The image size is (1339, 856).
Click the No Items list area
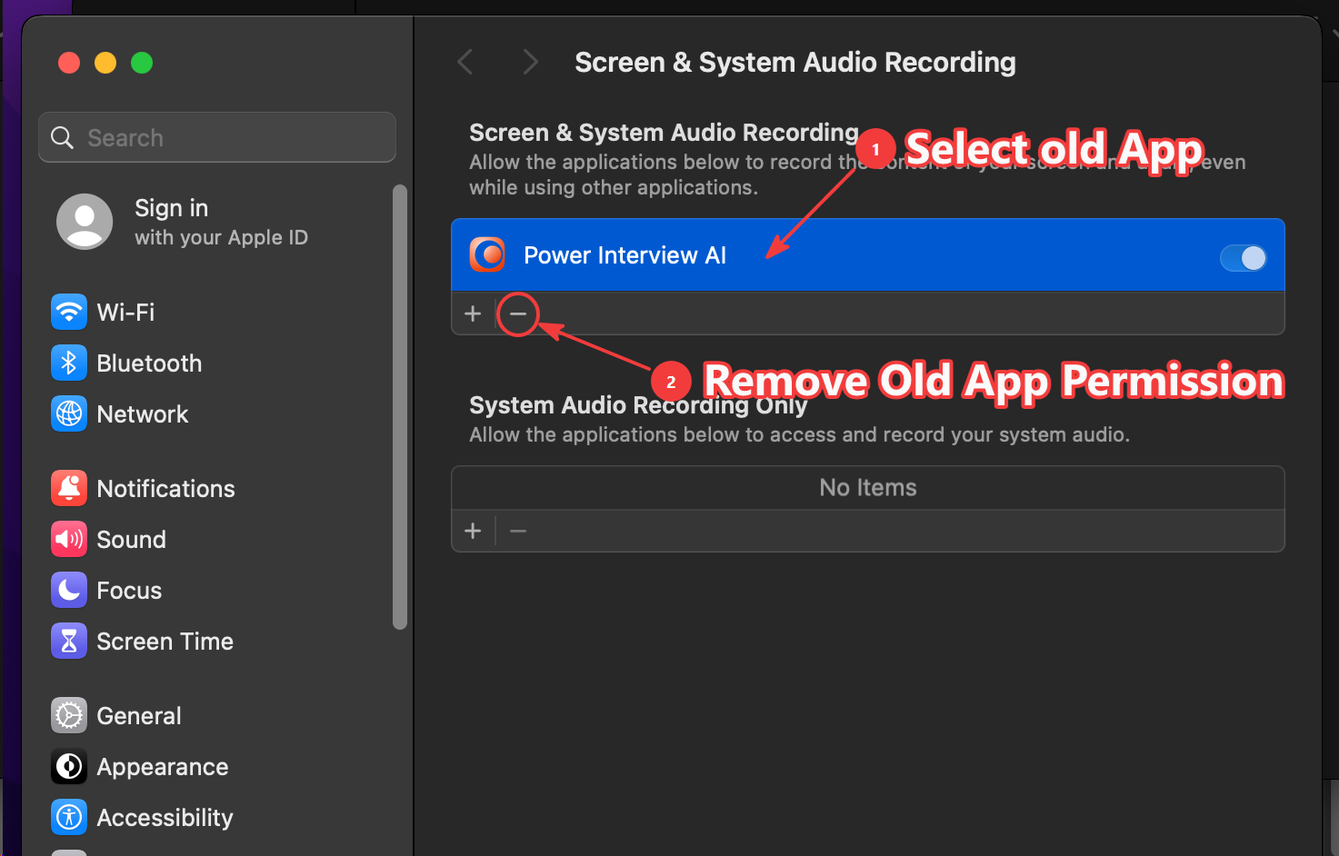[868, 488]
